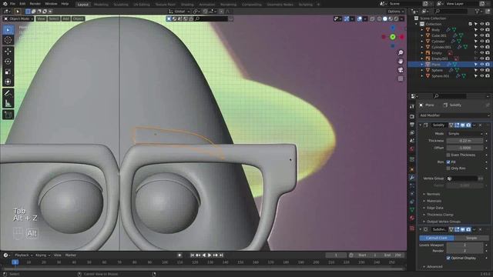Open the viewport Add menu

click(65, 18)
